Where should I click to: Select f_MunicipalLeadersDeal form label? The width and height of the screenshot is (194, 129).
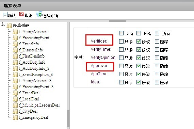point(39,105)
